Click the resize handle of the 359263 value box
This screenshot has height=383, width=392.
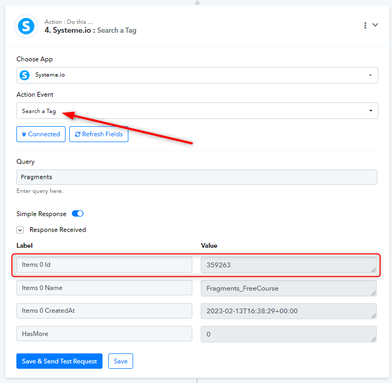tap(374, 270)
